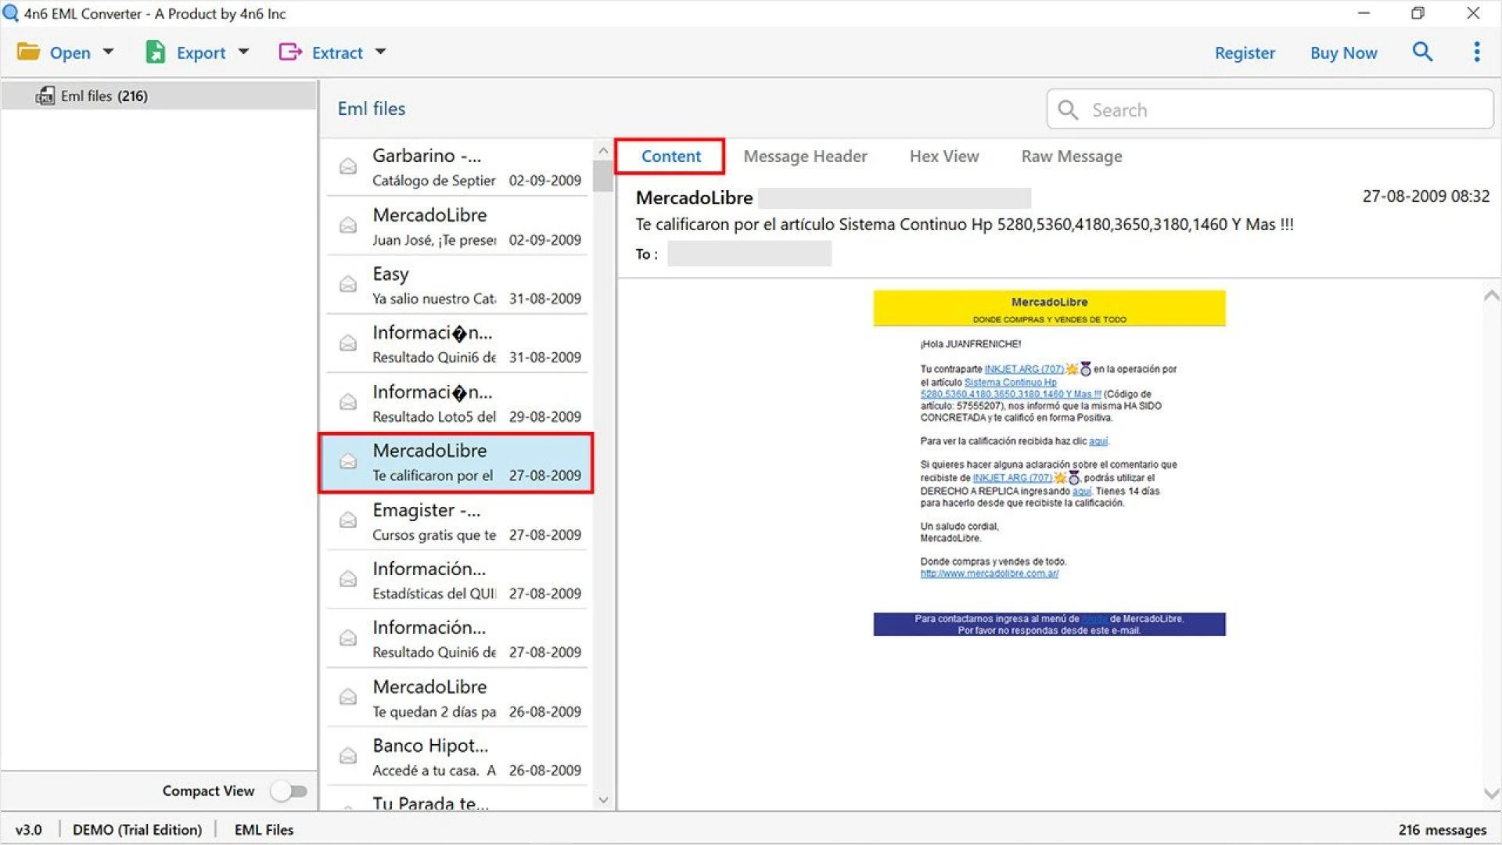Expand the Extract dropdown options
The height and width of the screenshot is (845, 1502).
point(381,52)
